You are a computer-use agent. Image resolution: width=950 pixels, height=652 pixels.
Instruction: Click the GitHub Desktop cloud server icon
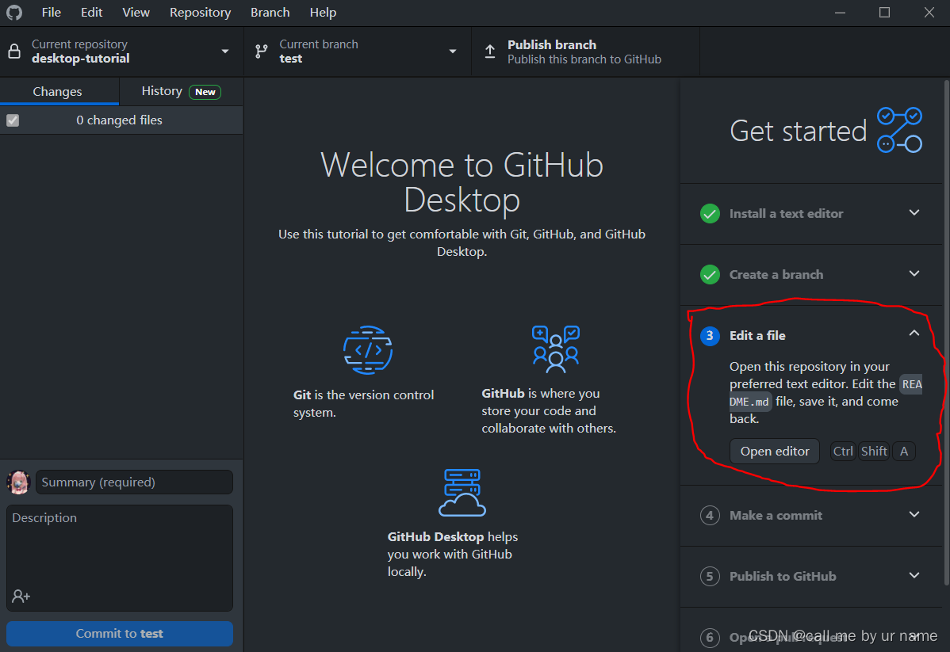click(x=462, y=492)
